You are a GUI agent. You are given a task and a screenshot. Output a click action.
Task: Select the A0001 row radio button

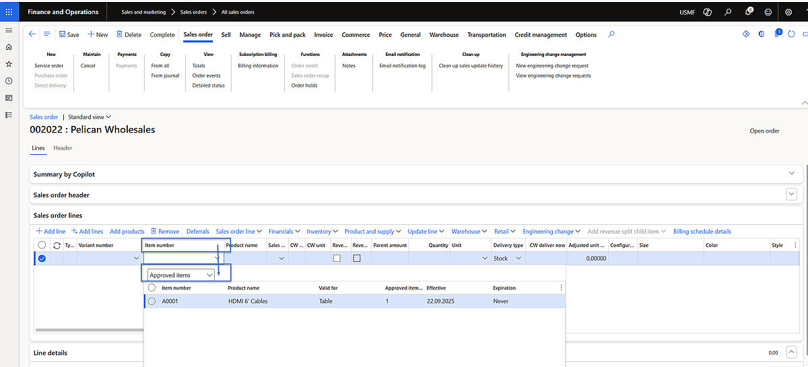(x=151, y=301)
